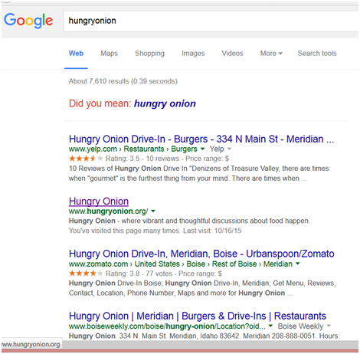
Task: Expand the hungryonion.org URL dropdown arrow
Action: pos(153,211)
